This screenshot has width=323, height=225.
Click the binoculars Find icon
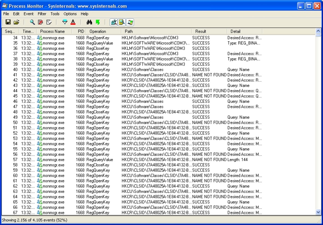click(89, 22)
